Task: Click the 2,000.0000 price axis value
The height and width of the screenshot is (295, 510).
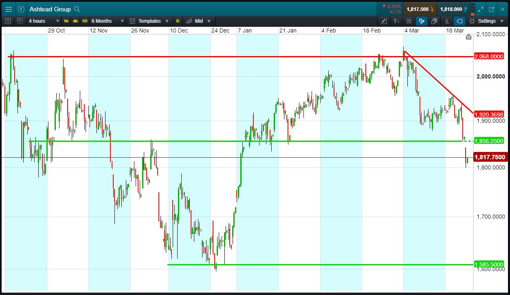Action: 490,76
